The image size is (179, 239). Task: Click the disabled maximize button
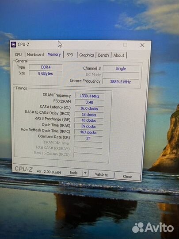point(125,45)
